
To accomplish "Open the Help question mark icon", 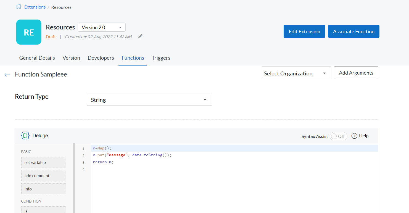I will [354, 136].
